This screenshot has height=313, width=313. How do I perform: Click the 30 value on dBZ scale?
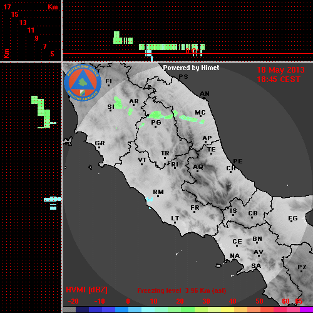tap(206, 301)
